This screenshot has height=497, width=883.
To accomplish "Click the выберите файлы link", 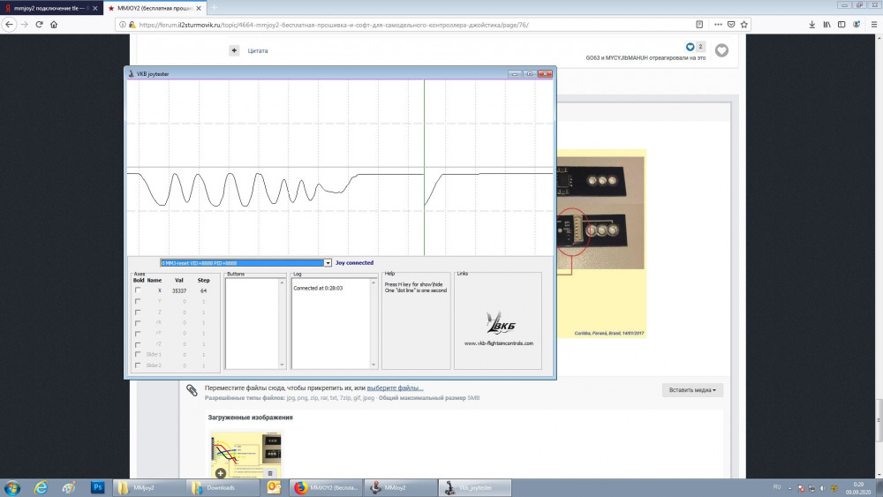I will click(395, 388).
